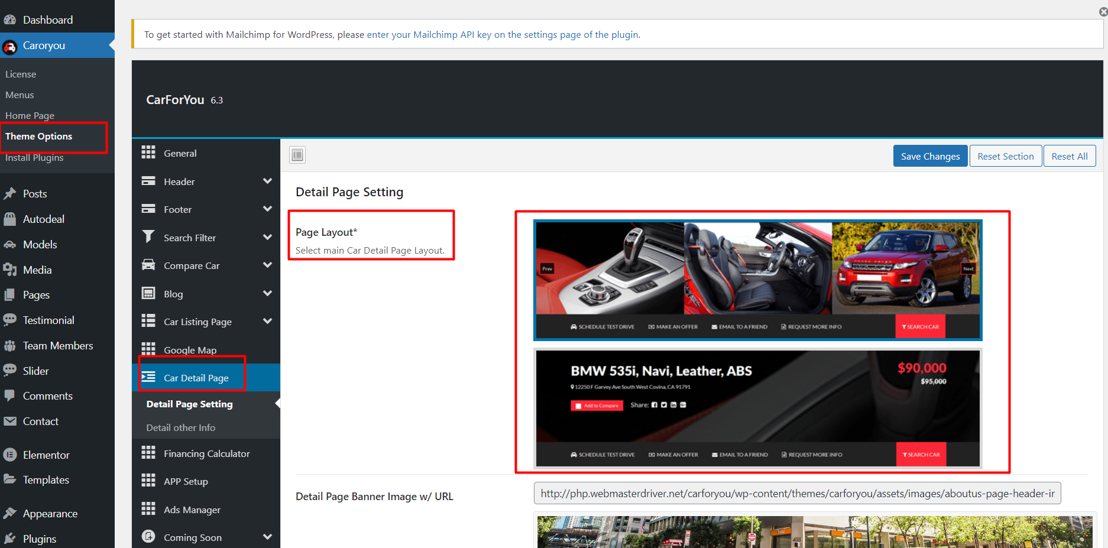
Task: Click the Caroryou car logo icon
Action: point(9,46)
